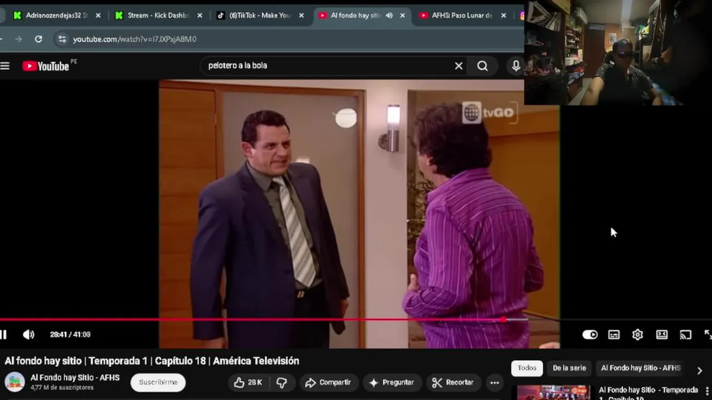This screenshot has width=712, height=400.
Task: Dislike the video
Action: click(x=282, y=382)
